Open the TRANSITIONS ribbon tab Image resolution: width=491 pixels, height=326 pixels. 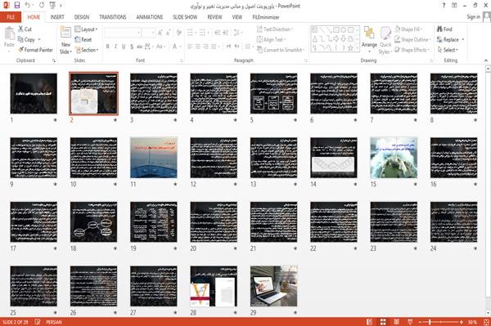point(113,17)
